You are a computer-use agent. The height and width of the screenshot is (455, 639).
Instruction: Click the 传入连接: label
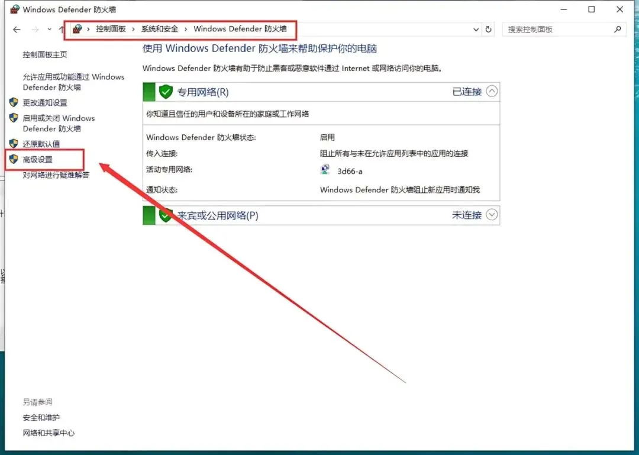coord(162,154)
